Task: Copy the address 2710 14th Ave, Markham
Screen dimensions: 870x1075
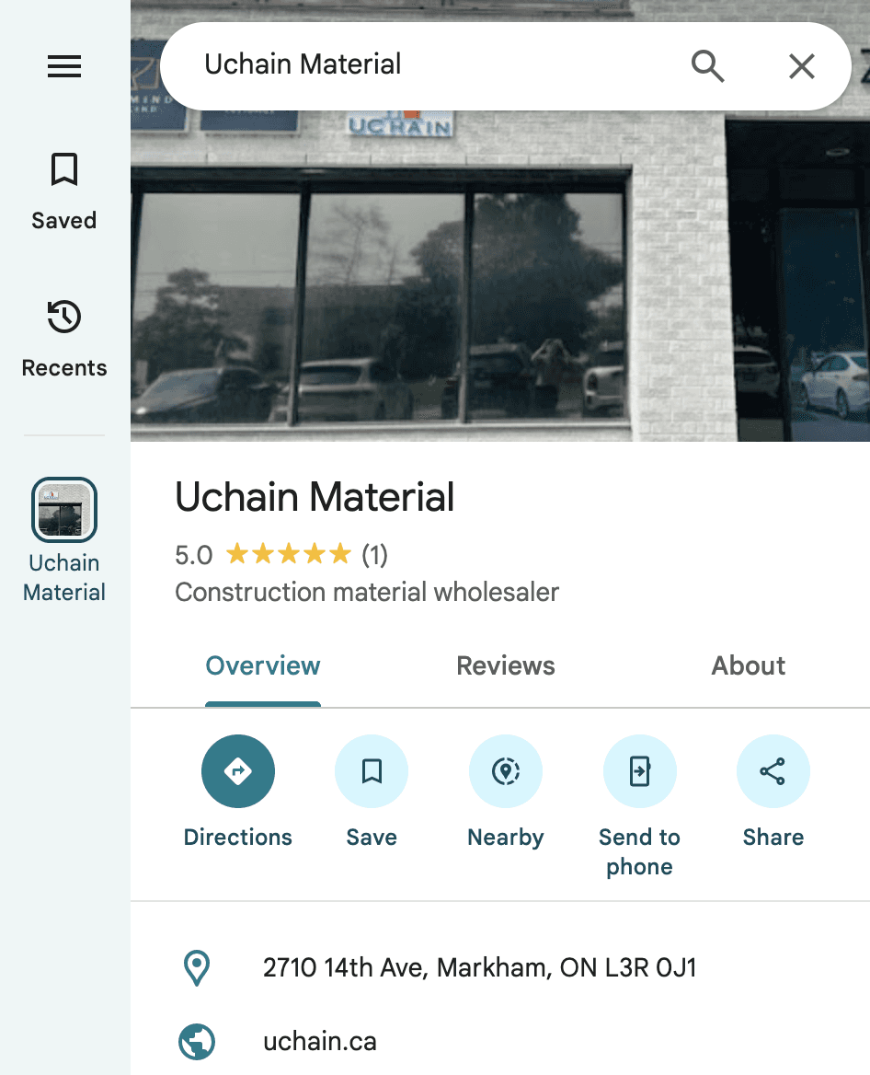Action: click(x=479, y=968)
